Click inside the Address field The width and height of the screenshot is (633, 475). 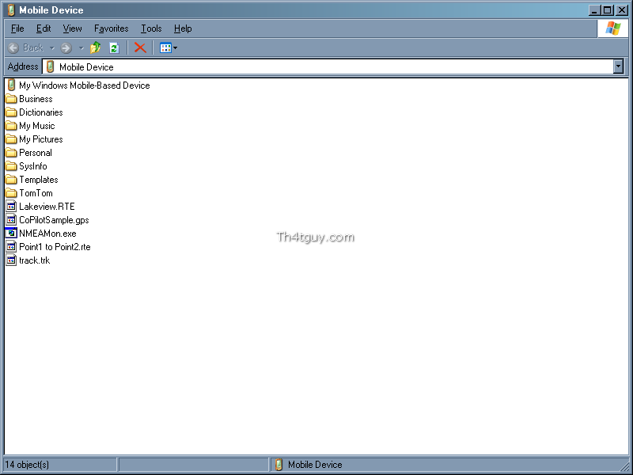(x=316, y=67)
